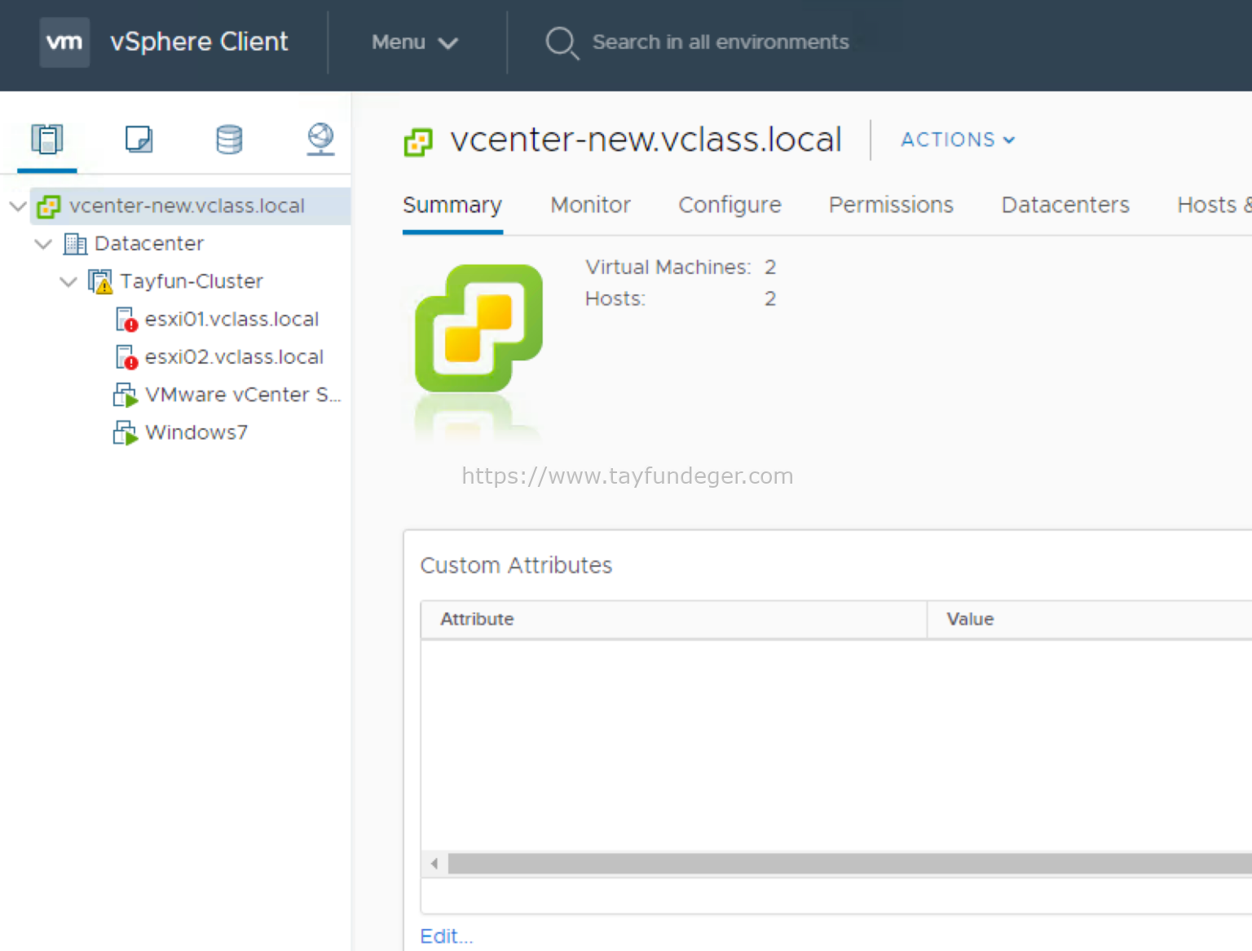This screenshot has width=1252, height=951.
Task: Click the Edit link under Custom Attributes
Action: pos(445,936)
